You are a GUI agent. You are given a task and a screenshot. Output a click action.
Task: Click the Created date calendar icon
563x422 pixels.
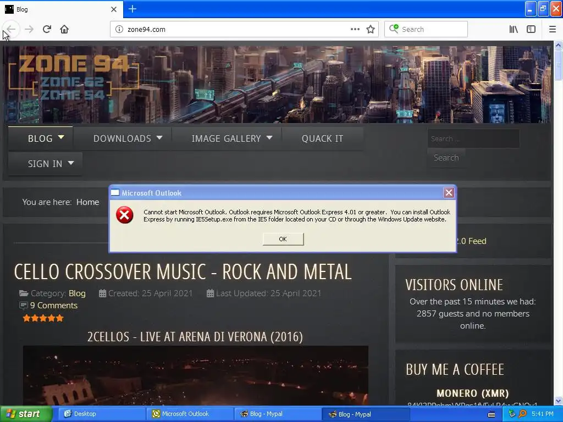point(102,293)
